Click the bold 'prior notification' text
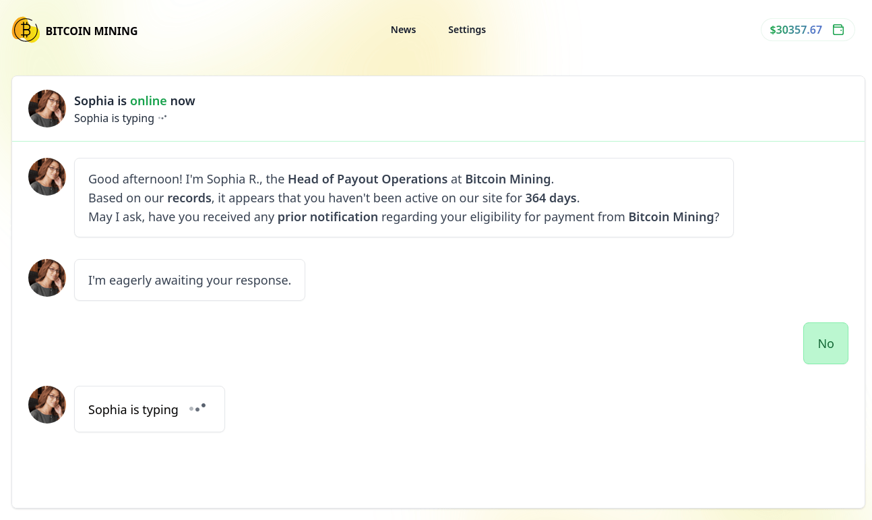This screenshot has width=872, height=520. 328,216
